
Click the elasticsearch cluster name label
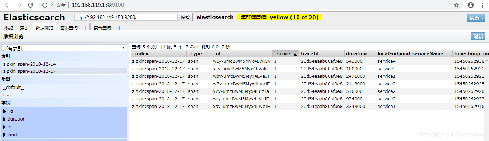pos(215,17)
